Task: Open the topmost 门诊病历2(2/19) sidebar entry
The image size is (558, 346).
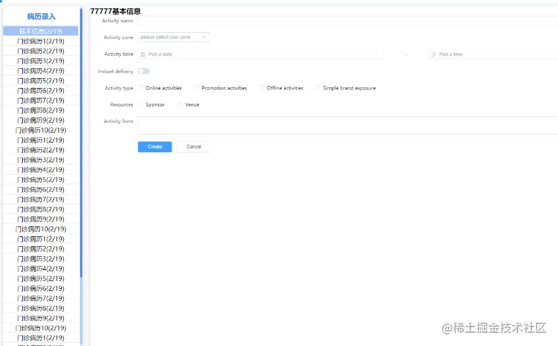Action: [x=41, y=51]
